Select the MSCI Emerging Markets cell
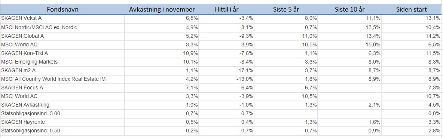The height and width of the screenshot is (138, 443). (x=62, y=62)
